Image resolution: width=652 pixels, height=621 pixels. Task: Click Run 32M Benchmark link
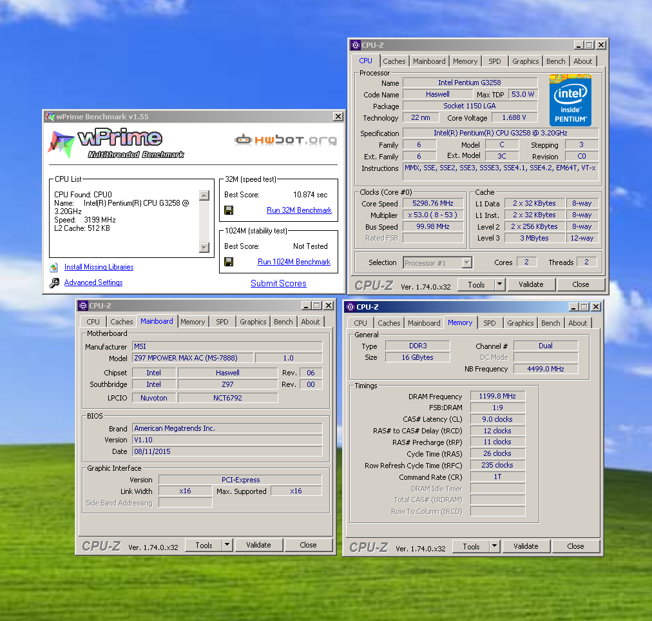pyautogui.click(x=299, y=210)
